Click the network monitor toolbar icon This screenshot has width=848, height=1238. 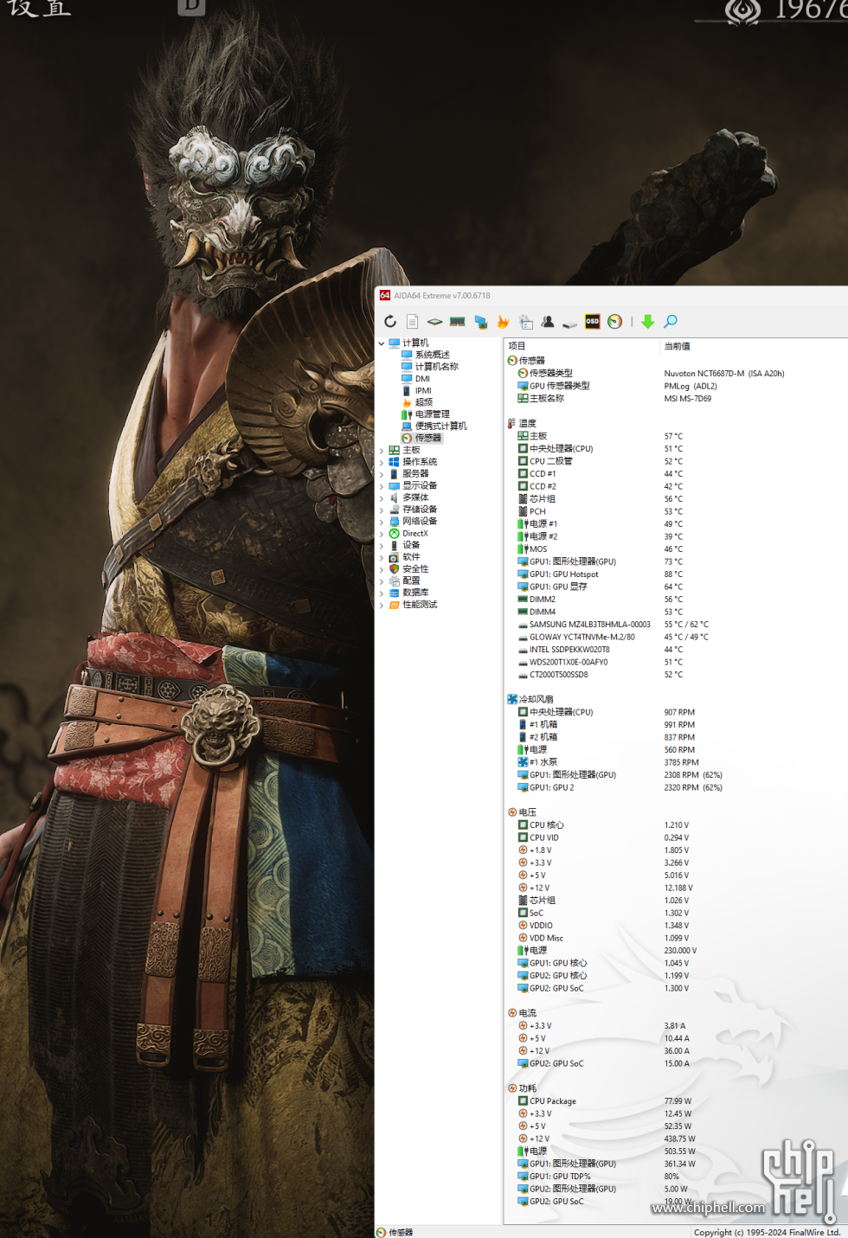[480, 322]
